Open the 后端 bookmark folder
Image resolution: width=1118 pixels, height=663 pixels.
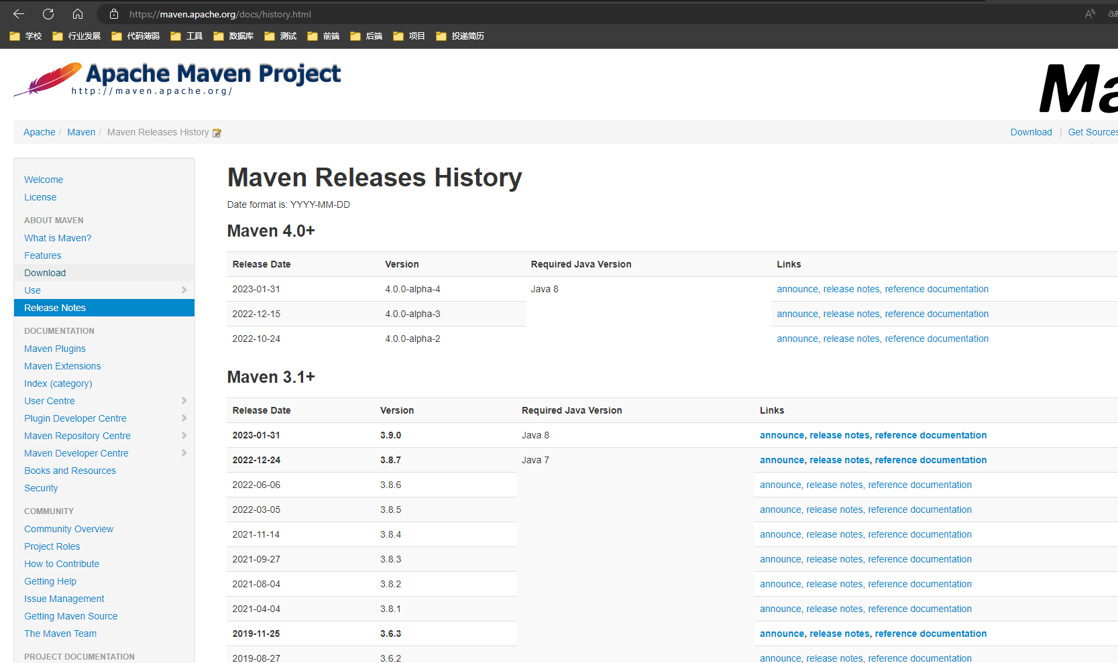click(x=367, y=36)
